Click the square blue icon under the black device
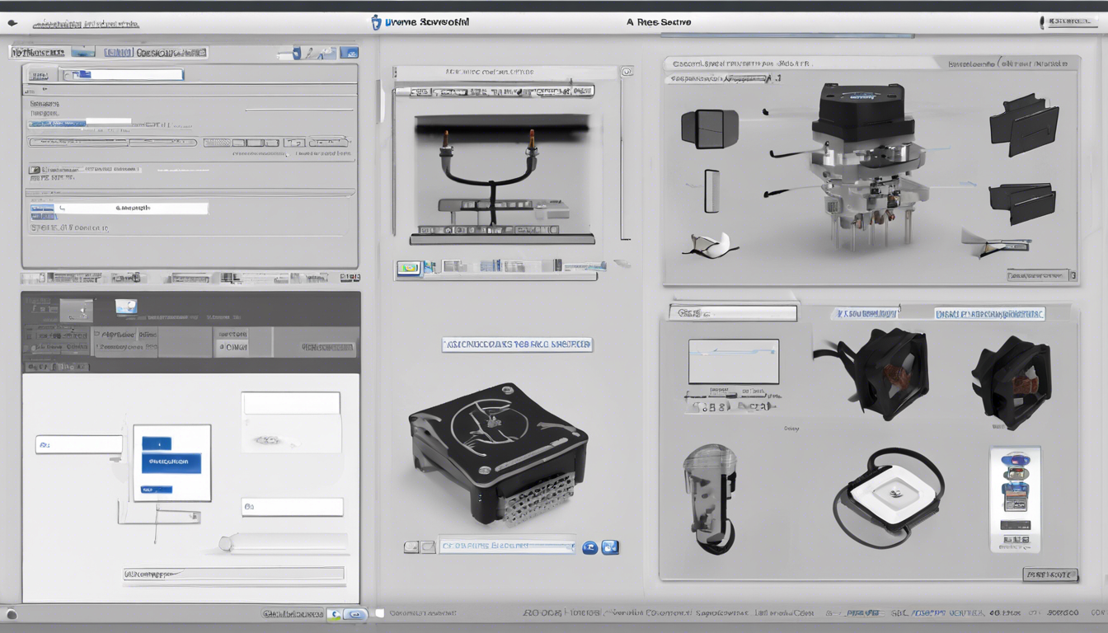Image resolution: width=1108 pixels, height=633 pixels. (x=610, y=546)
